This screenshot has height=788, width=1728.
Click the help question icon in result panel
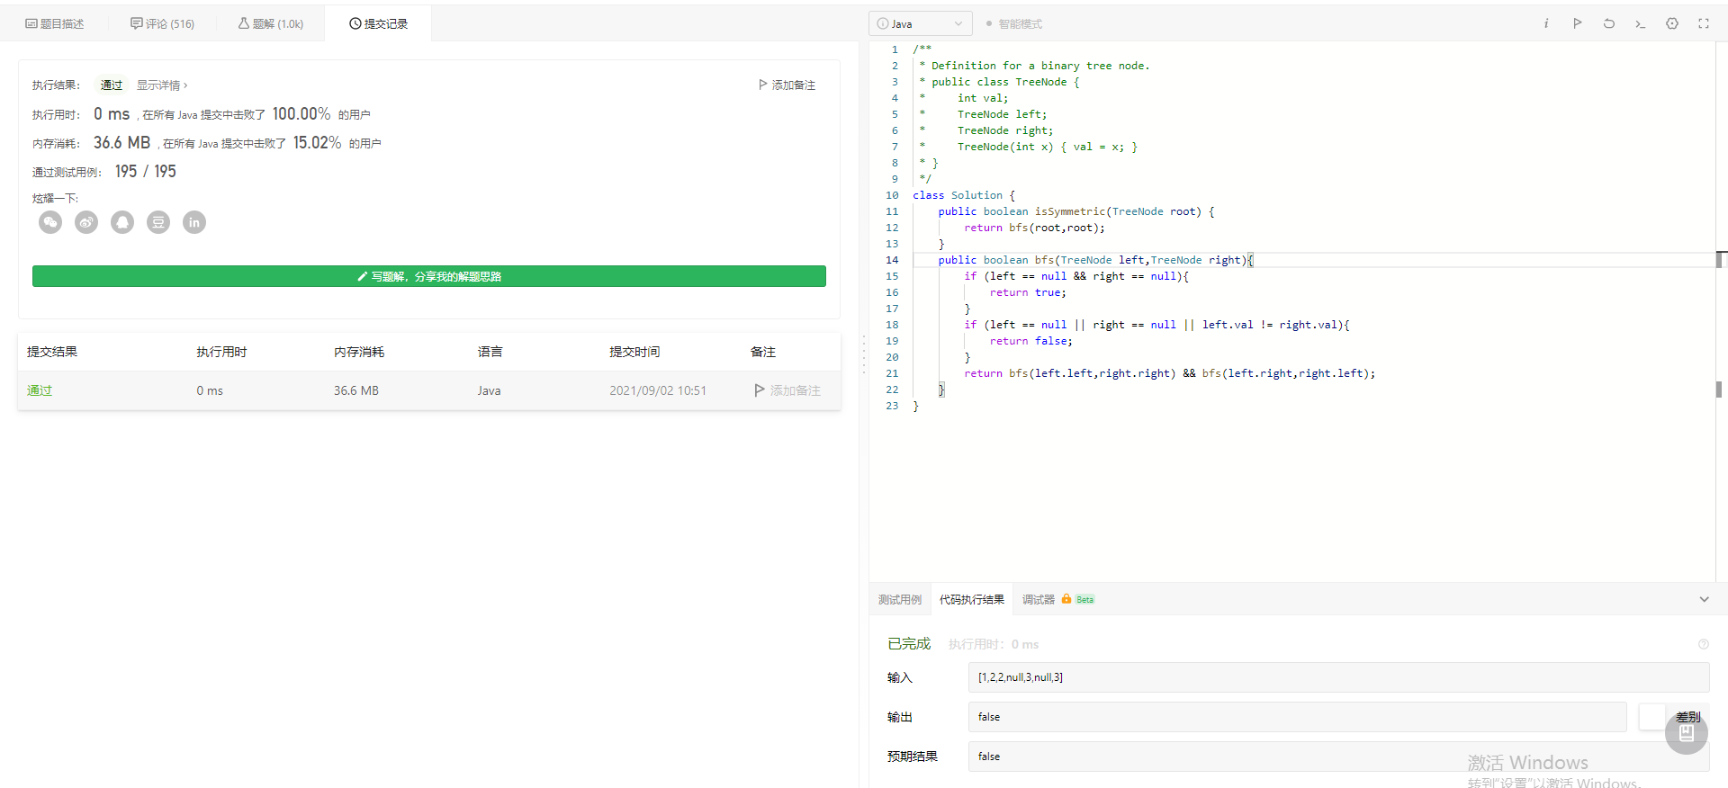[1704, 644]
